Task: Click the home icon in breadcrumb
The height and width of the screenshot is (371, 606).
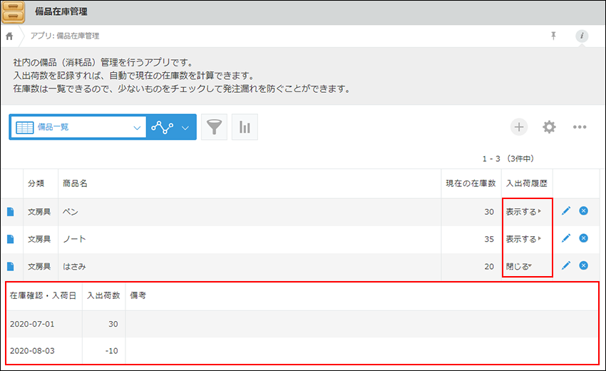Action: 9,36
